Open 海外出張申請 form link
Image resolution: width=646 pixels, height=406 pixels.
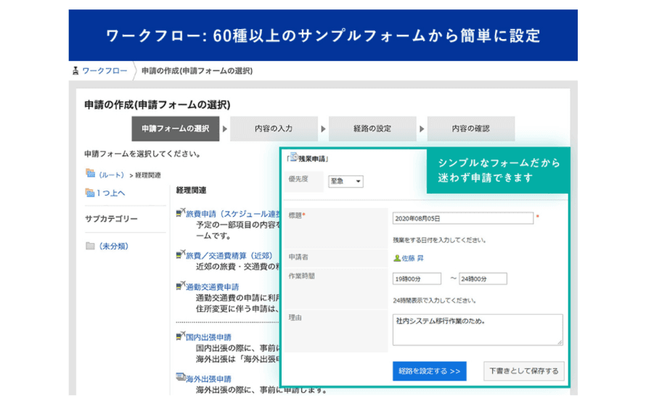tap(208, 379)
